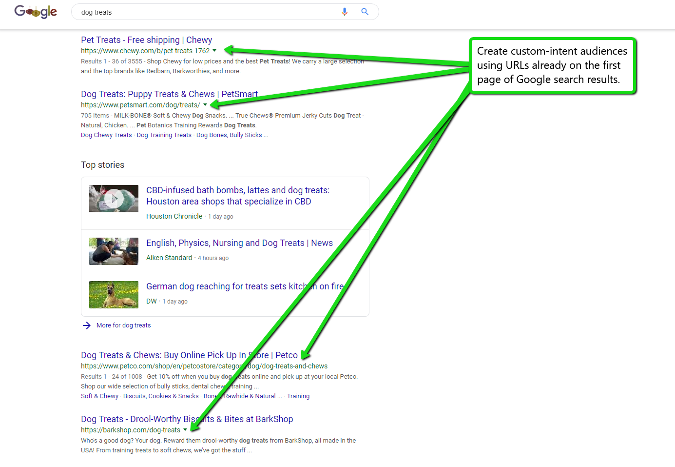Open the 'Training' Petco sitelink
The image size is (675, 467).
[x=298, y=396]
